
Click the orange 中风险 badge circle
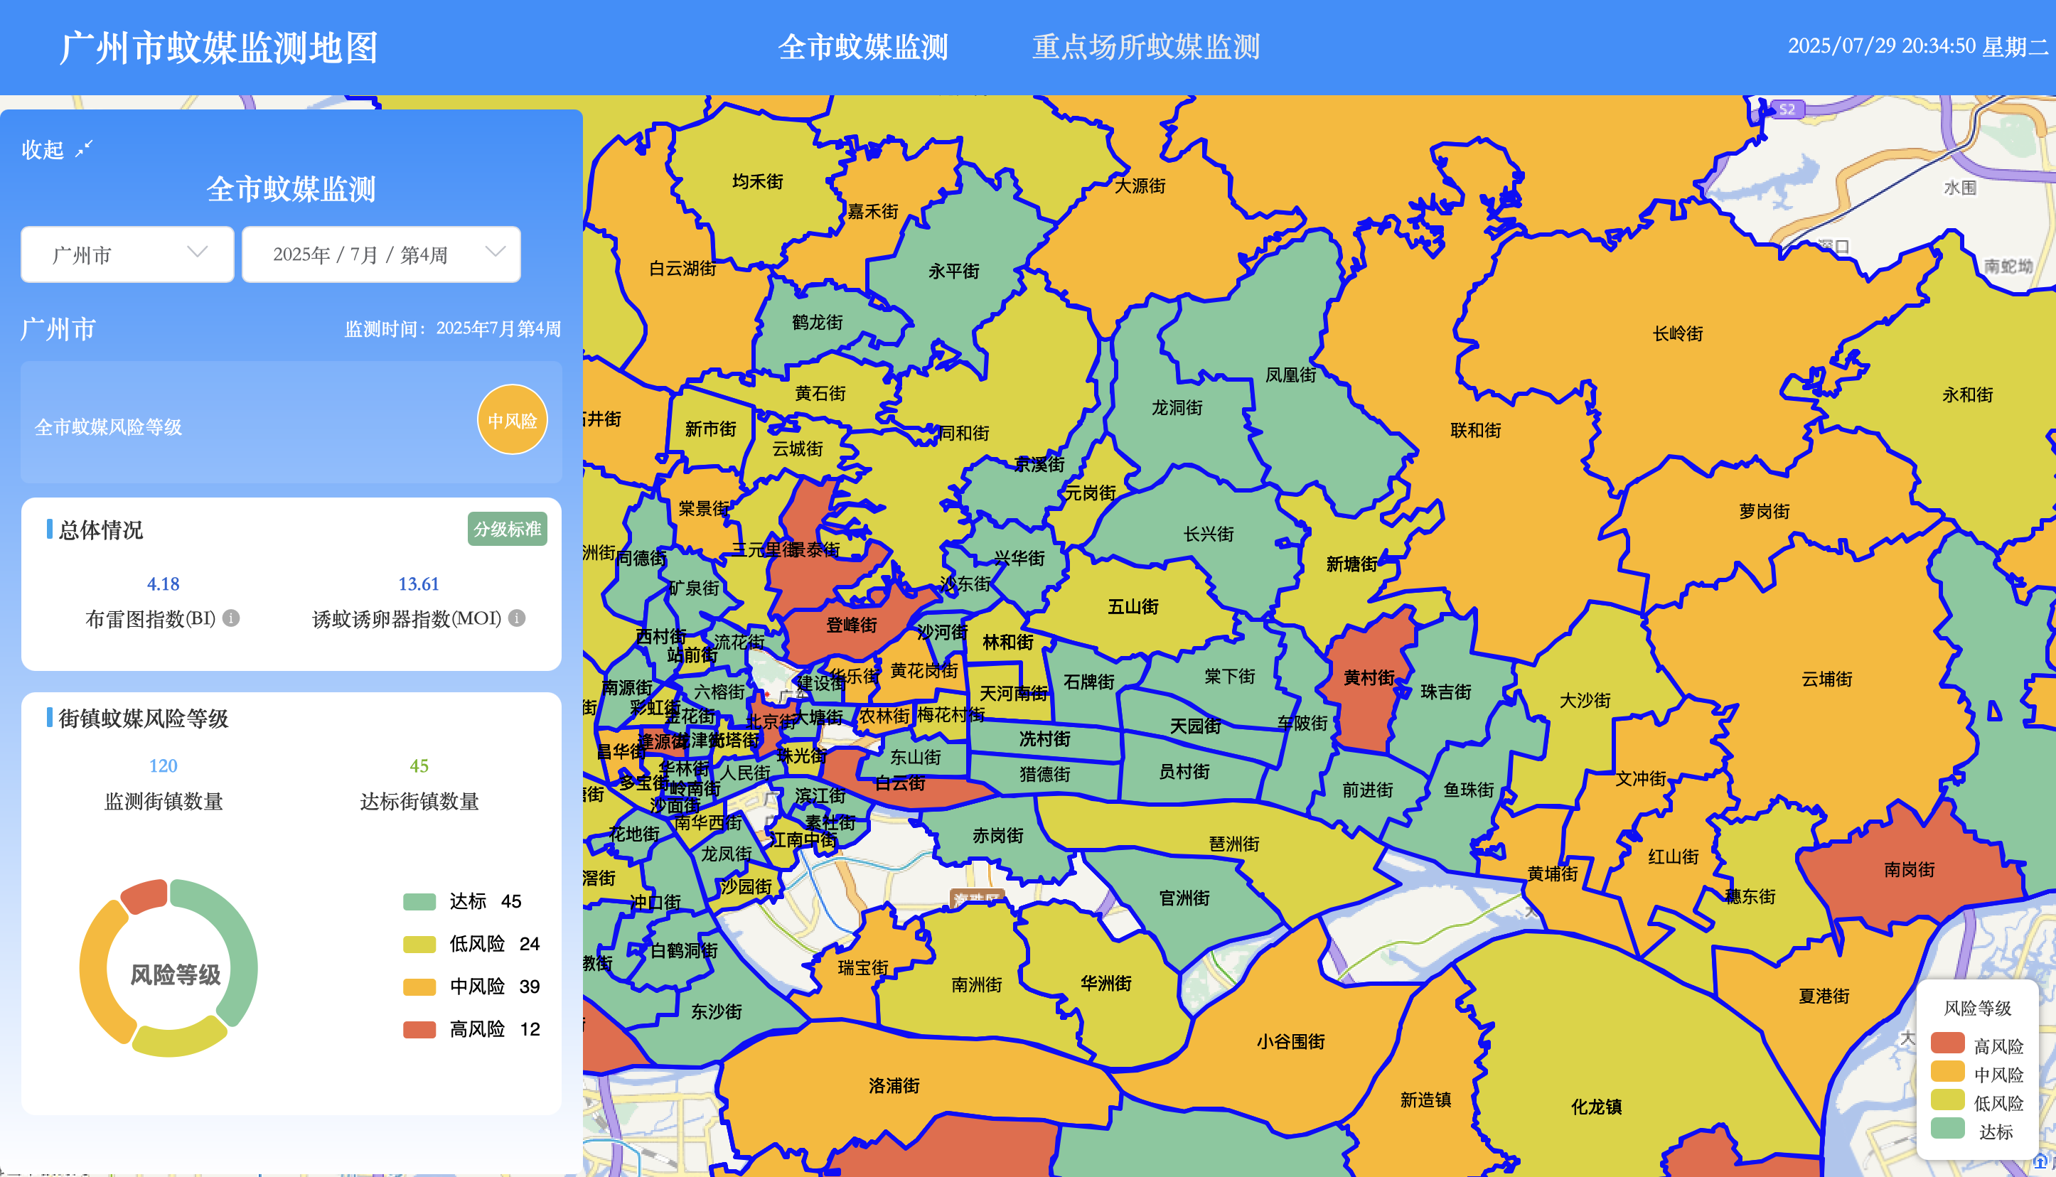click(x=512, y=420)
